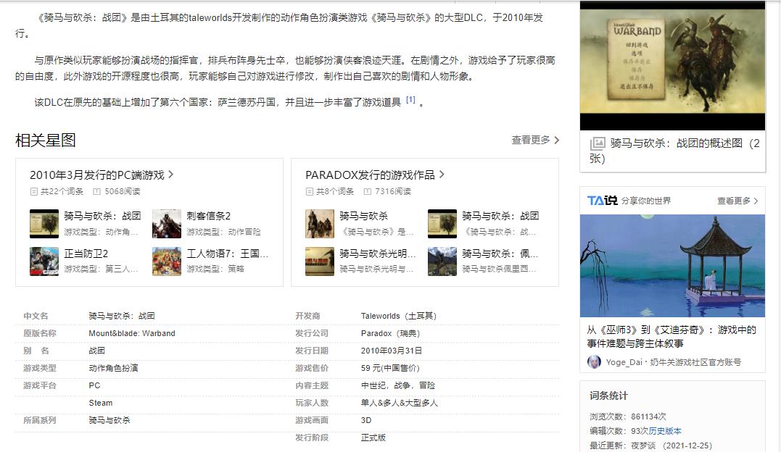Open the 工人物语7：王国 thumbnail image
Image resolution: width=781 pixels, height=452 pixels.
point(167,261)
